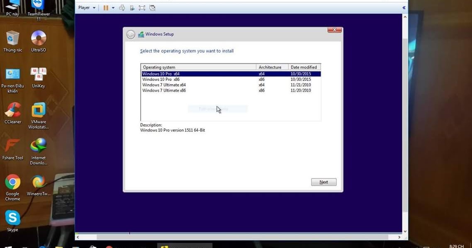Open VMware Workstation desktop shortcut

(39, 116)
